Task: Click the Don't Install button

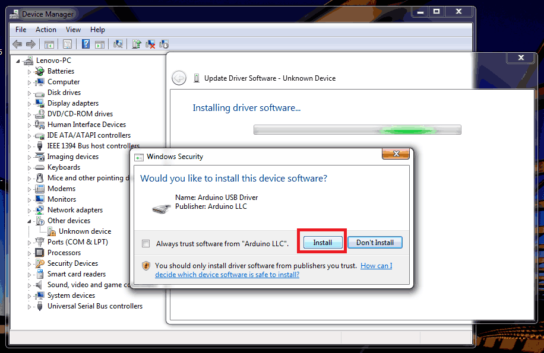Action: (x=375, y=242)
